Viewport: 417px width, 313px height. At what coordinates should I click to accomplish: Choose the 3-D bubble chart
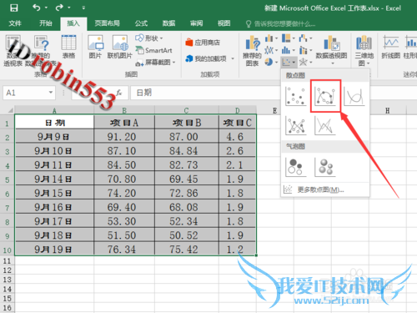pos(325,167)
